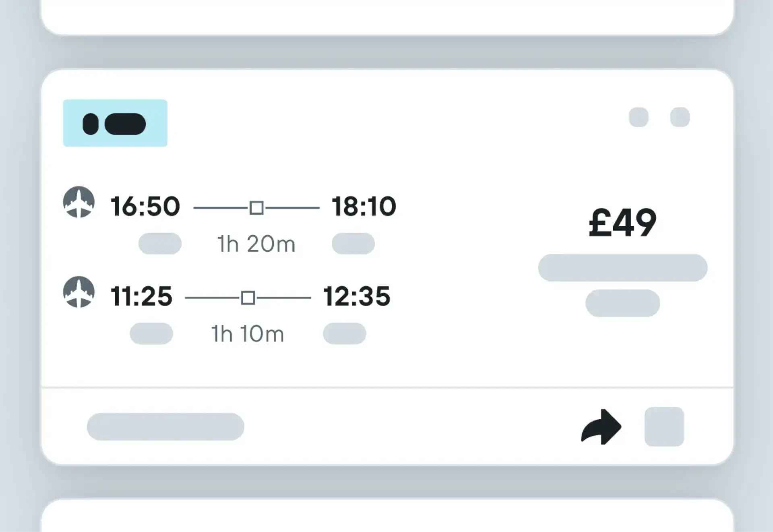Image resolution: width=773 pixels, height=532 pixels.
Task: Click the square marker on the 1h 10m route line
Action: (x=248, y=298)
